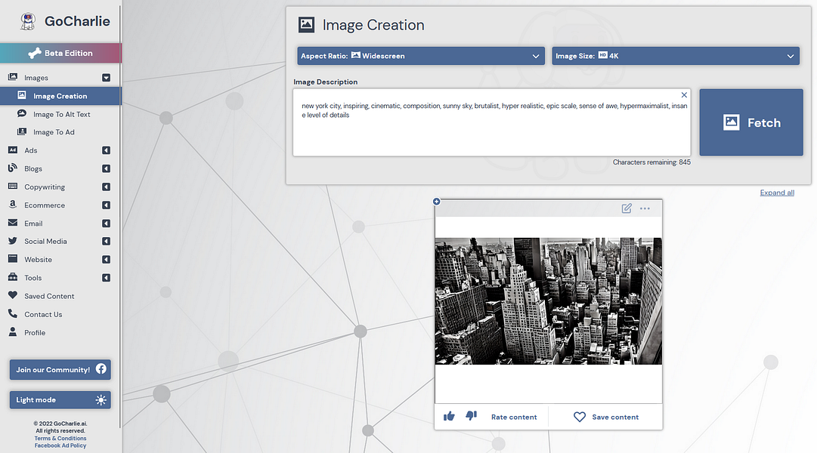This screenshot has height=453, width=817.
Task: Open the Contact Us page
Action: pos(43,315)
